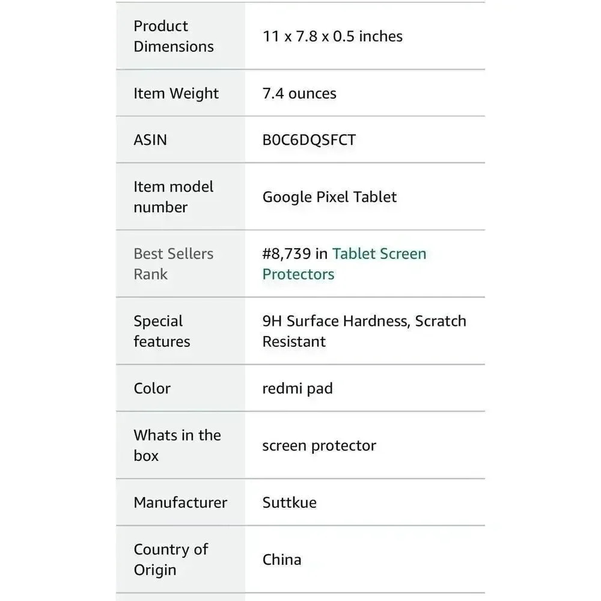
Task: Click the Special features label
Action: (162, 331)
